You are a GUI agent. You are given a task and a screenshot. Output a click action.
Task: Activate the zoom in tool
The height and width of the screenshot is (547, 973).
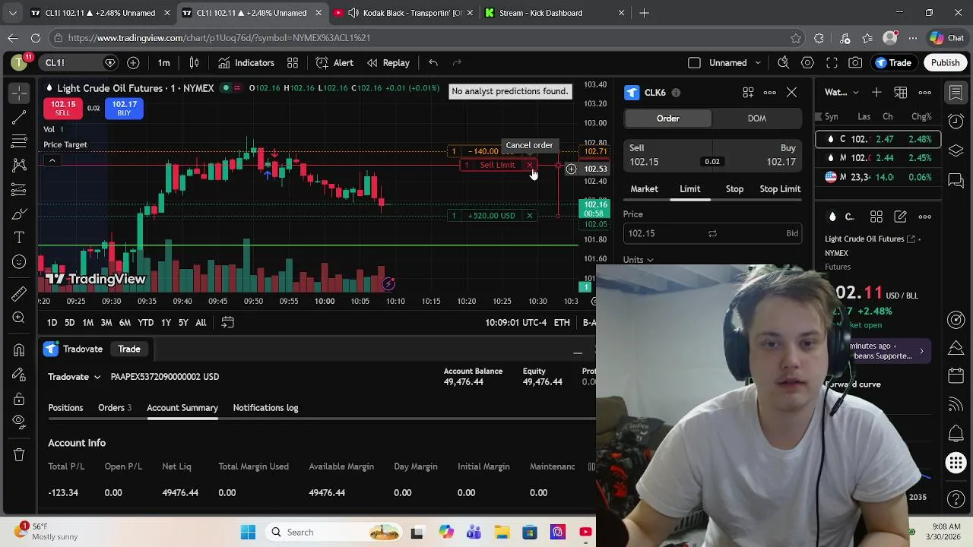point(19,318)
